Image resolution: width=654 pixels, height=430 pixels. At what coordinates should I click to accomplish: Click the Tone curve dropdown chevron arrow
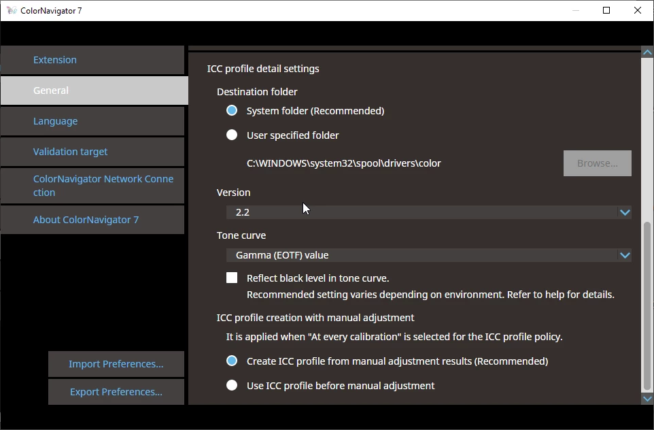(x=625, y=255)
